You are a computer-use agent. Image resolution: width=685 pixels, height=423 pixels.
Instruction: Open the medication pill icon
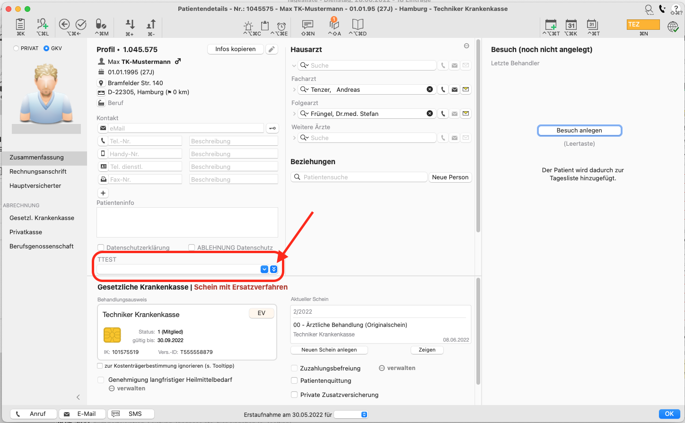point(101,25)
